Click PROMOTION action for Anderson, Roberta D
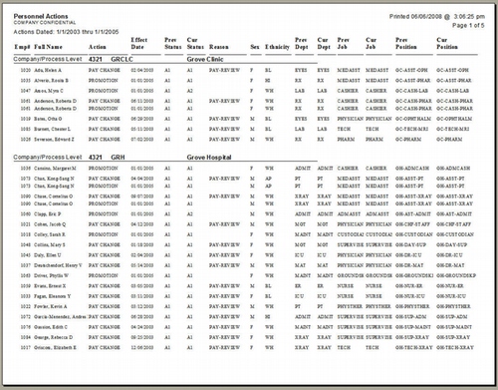This screenshot has height=390, width=498. point(103,109)
